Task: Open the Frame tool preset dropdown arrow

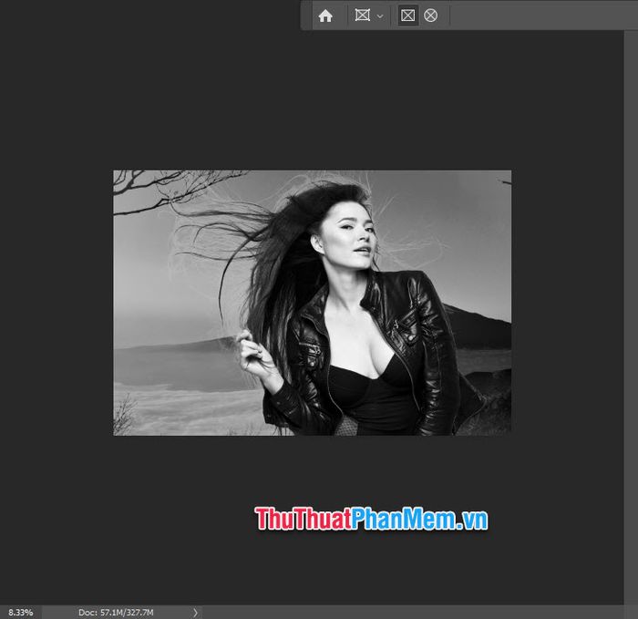Action: (x=380, y=16)
